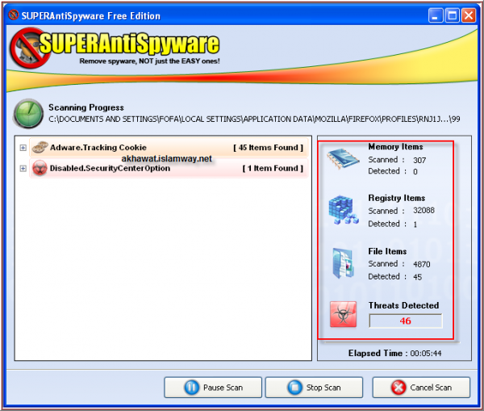Click the green radar Scanning Progress icon
Image resolution: width=484 pixels, height=411 pixels.
tap(28, 114)
